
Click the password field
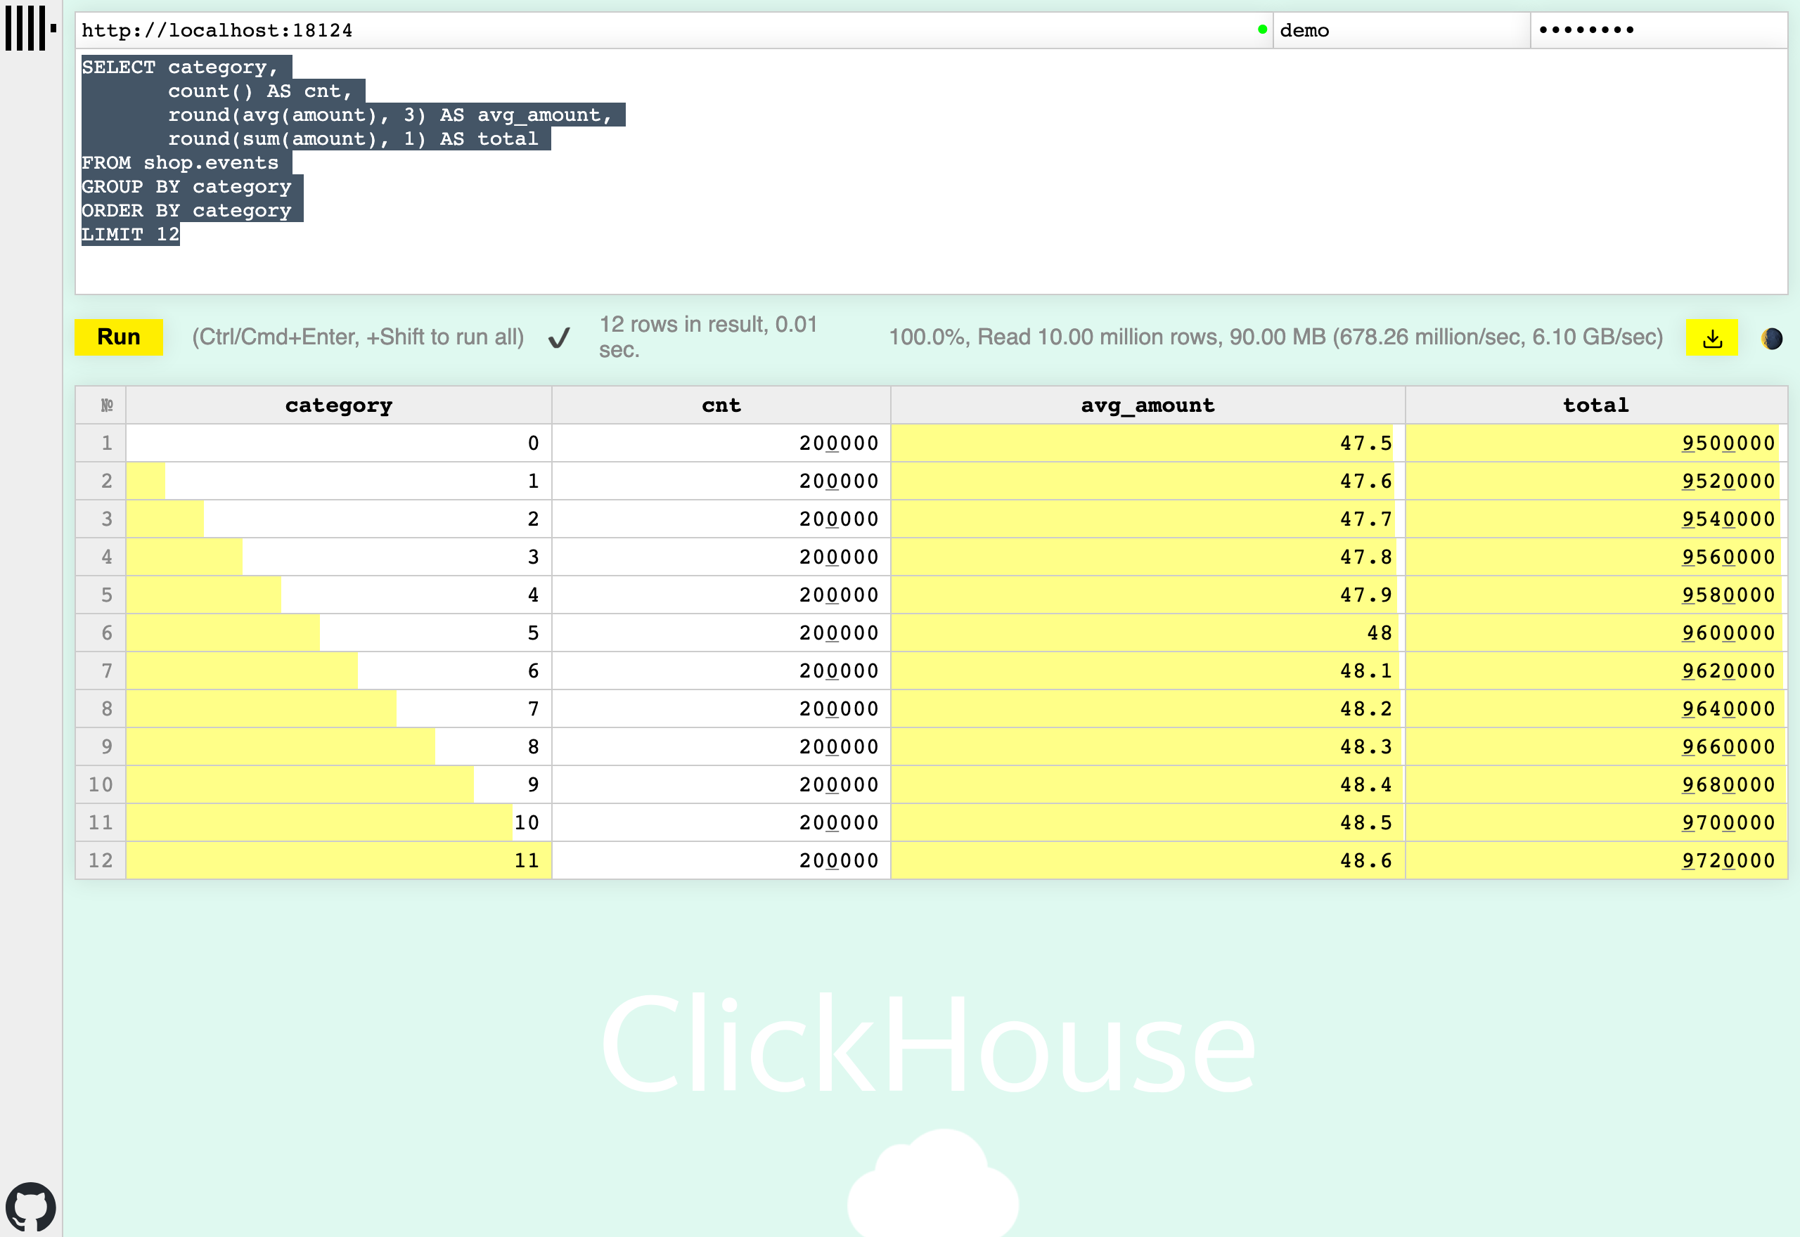coord(1659,30)
